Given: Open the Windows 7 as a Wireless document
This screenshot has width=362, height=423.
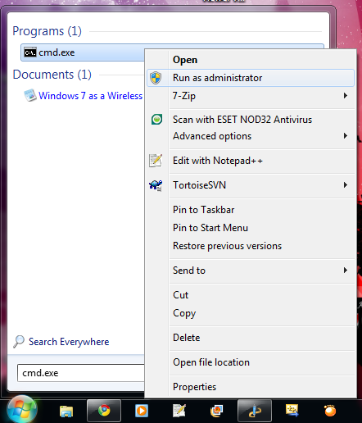Looking at the screenshot, I should (x=90, y=96).
